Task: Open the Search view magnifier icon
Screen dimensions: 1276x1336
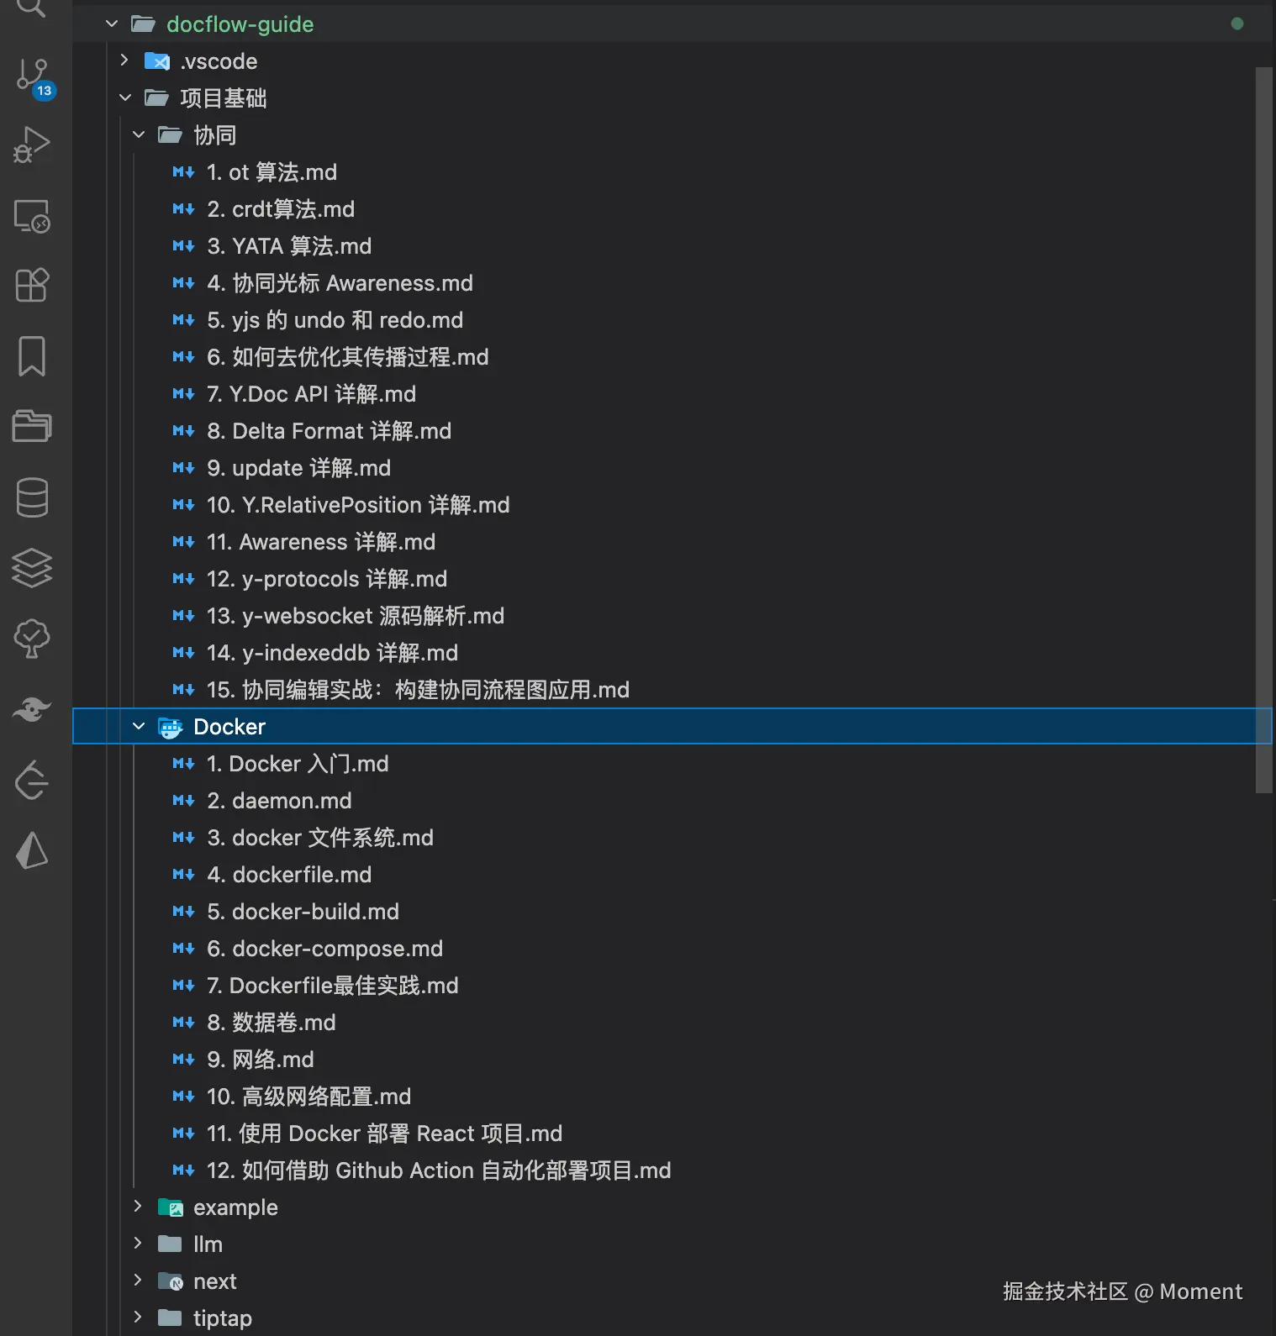Action: [32, 8]
